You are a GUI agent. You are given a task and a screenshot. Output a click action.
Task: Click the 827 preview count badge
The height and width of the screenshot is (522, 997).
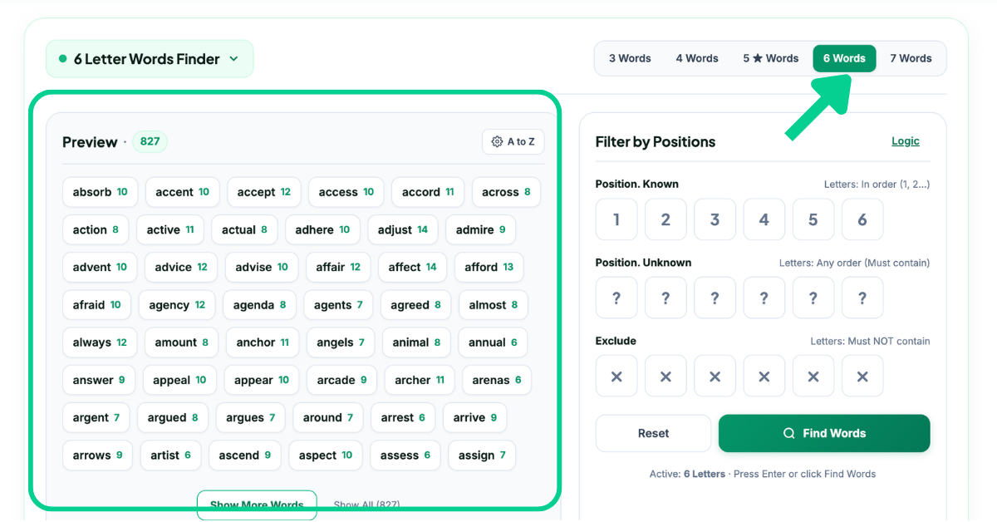pyautogui.click(x=150, y=141)
